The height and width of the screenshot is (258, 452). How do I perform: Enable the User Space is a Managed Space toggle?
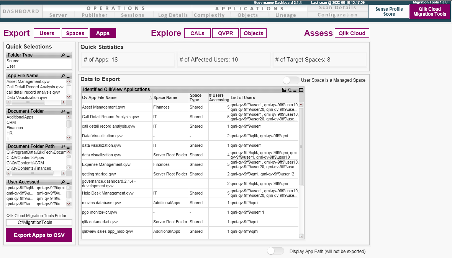point(291,80)
